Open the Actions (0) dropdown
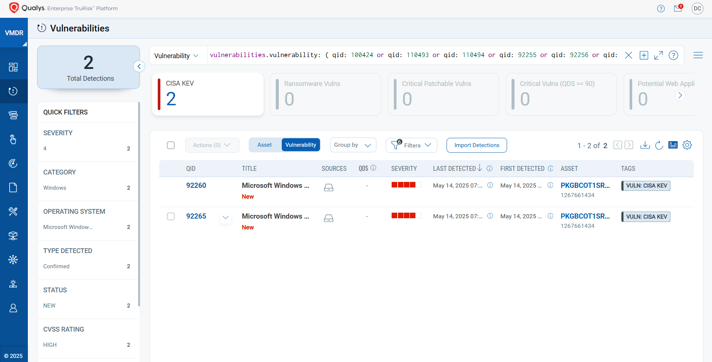Image resolution: width=712 pixels, height=362 pixels. point(212,145)
